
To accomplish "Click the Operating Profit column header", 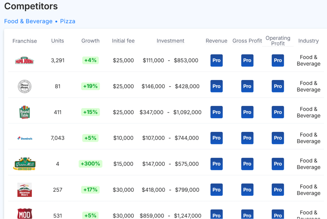I will tap(278, 41).
